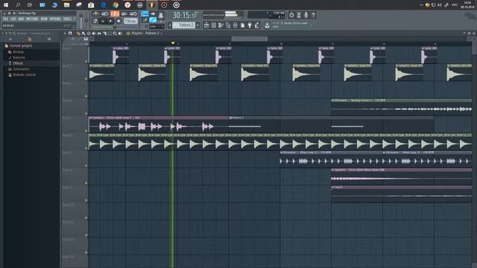The image size is (477, 268).
Task: Toggle overdub blend recording button
Action: click(124, 14)
